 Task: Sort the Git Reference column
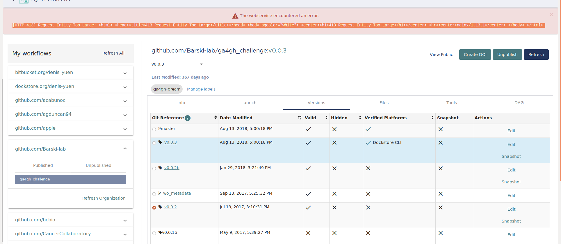pyautogui.click(x=216, y=117)
